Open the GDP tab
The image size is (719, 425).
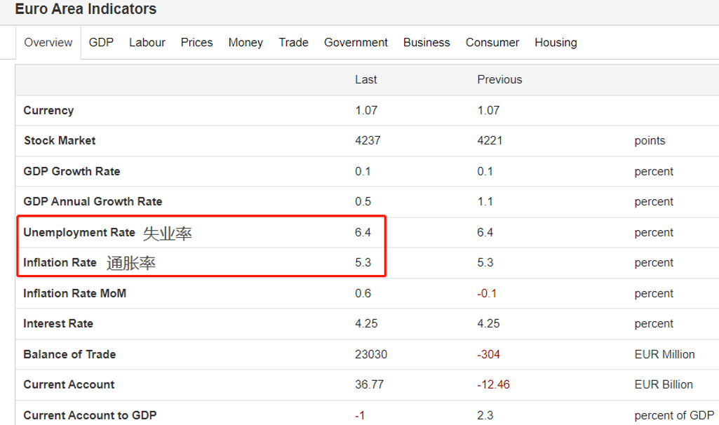coord(101,43)
